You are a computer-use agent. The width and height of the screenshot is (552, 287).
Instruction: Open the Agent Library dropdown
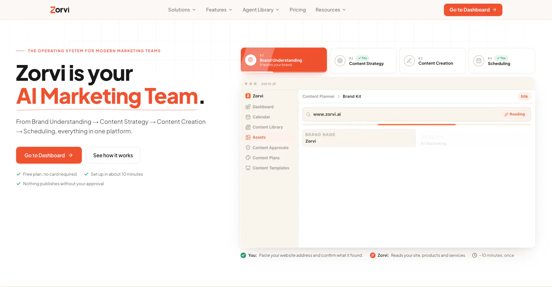point(261,10)
